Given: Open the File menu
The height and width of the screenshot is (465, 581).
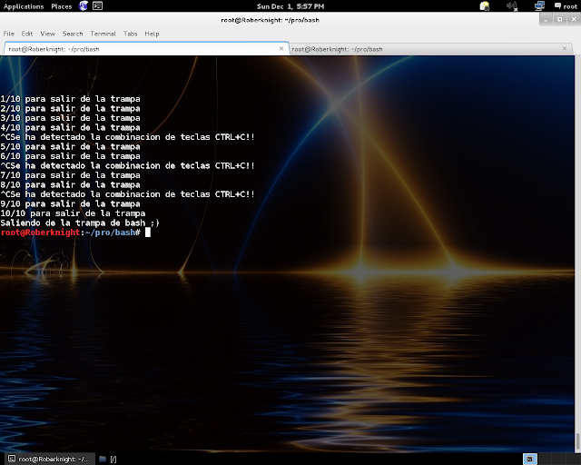Looking at the screenshot, I should (x=9, y=34).
